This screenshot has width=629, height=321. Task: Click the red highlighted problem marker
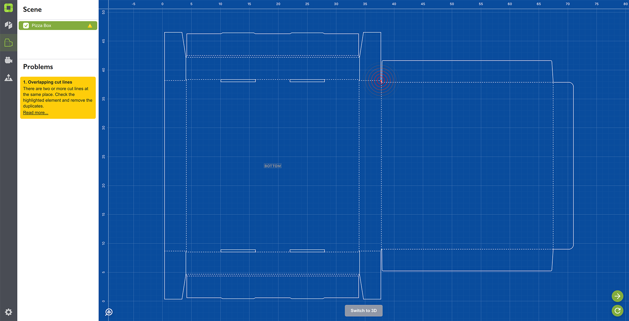point(380,81)
